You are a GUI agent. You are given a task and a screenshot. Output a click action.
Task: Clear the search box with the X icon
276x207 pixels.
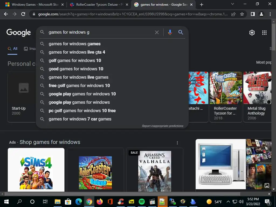click(x=157, y=32)
